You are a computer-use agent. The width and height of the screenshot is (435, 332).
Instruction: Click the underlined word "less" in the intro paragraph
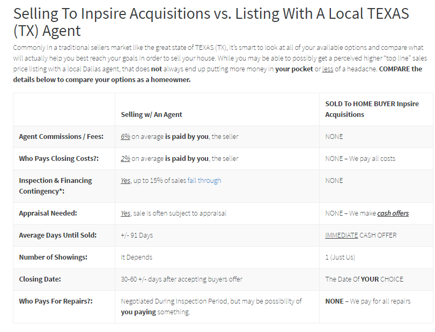(328, 69)
